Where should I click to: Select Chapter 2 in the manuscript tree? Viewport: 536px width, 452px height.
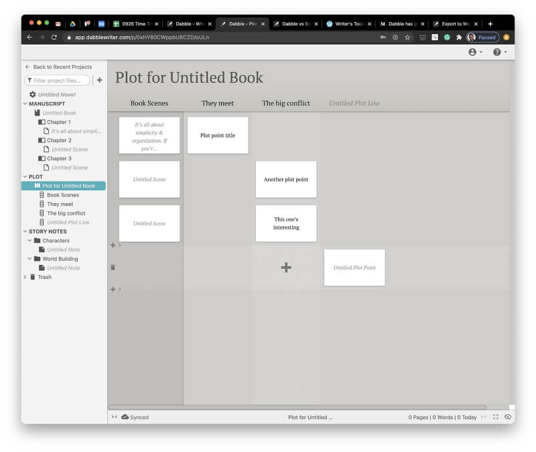coord(55,140)
